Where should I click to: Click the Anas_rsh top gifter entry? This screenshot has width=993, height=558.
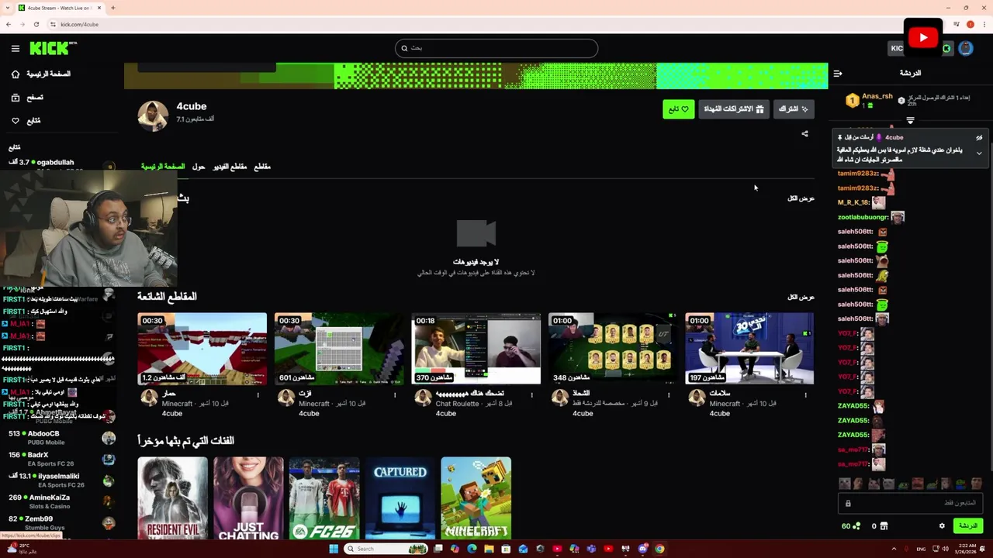click(870, 101)
